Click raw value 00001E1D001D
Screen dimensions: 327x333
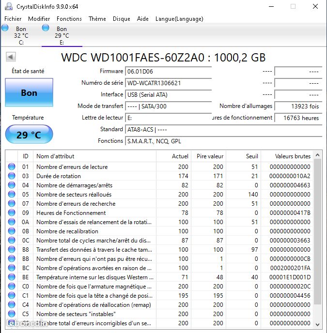pos(290,277)
